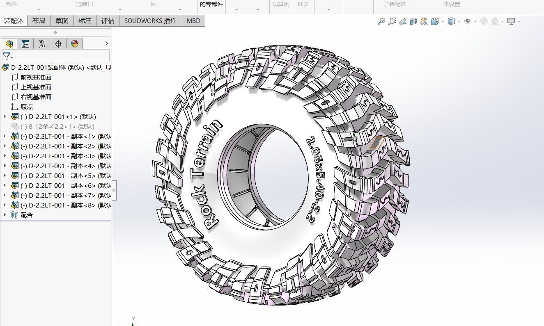Click the 前视基准面 plane icon
The width and height of the screenshot is (544, 326).
point(15,77)
